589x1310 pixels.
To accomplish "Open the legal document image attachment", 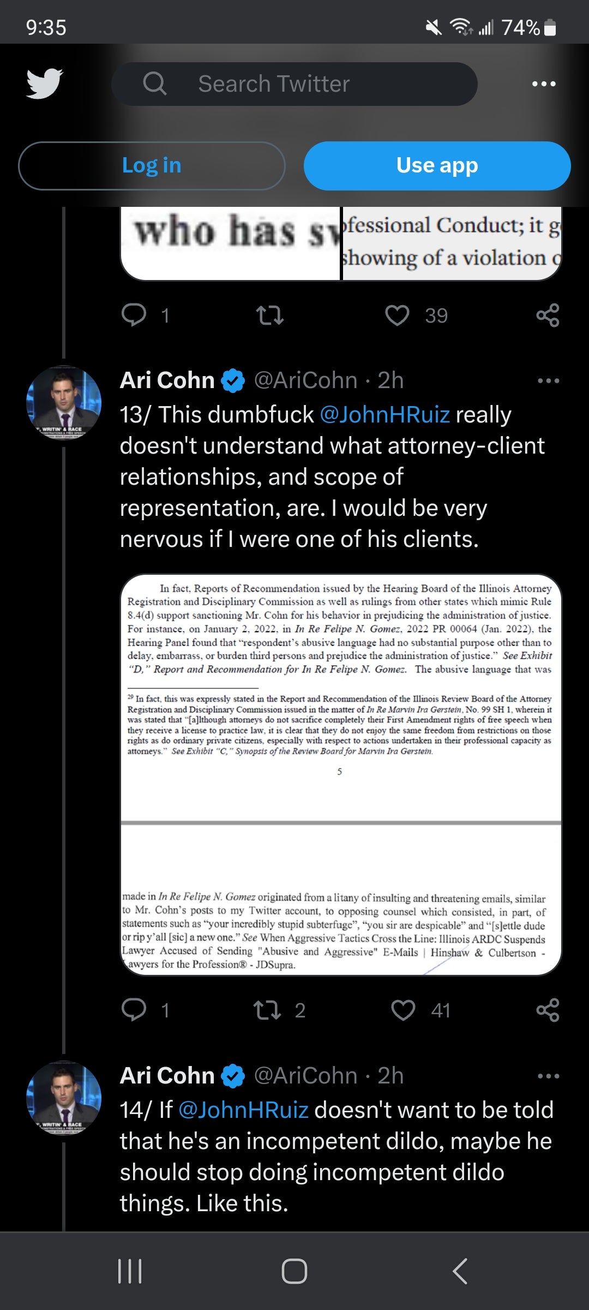I will click(341, 774).
